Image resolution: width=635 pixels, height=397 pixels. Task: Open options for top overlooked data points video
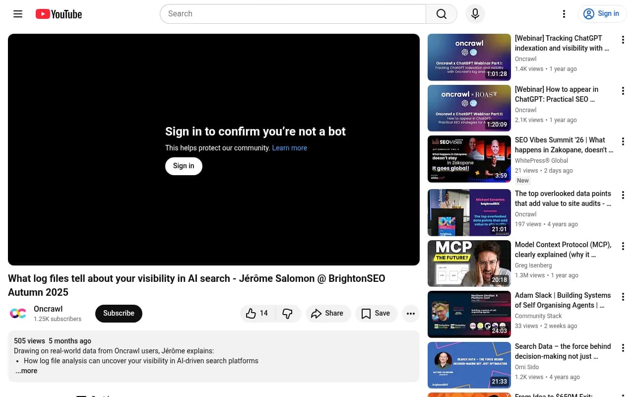tap(623, 195)
